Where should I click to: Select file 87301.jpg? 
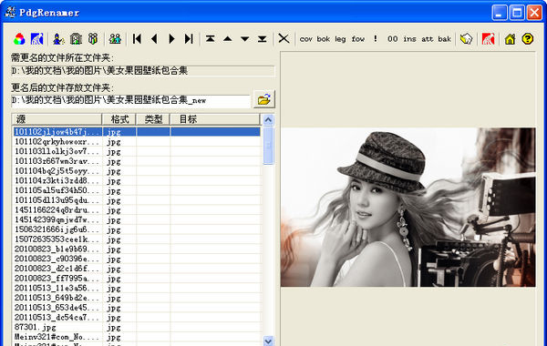click(137, 327)
